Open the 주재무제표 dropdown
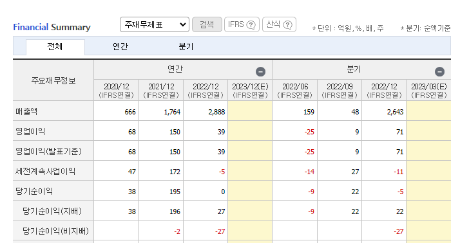The width and height of the screenshot is (460, 243). click(x=155, y=24)
